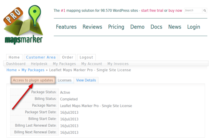Click the 'Package Status:' label

pos(44,92)
